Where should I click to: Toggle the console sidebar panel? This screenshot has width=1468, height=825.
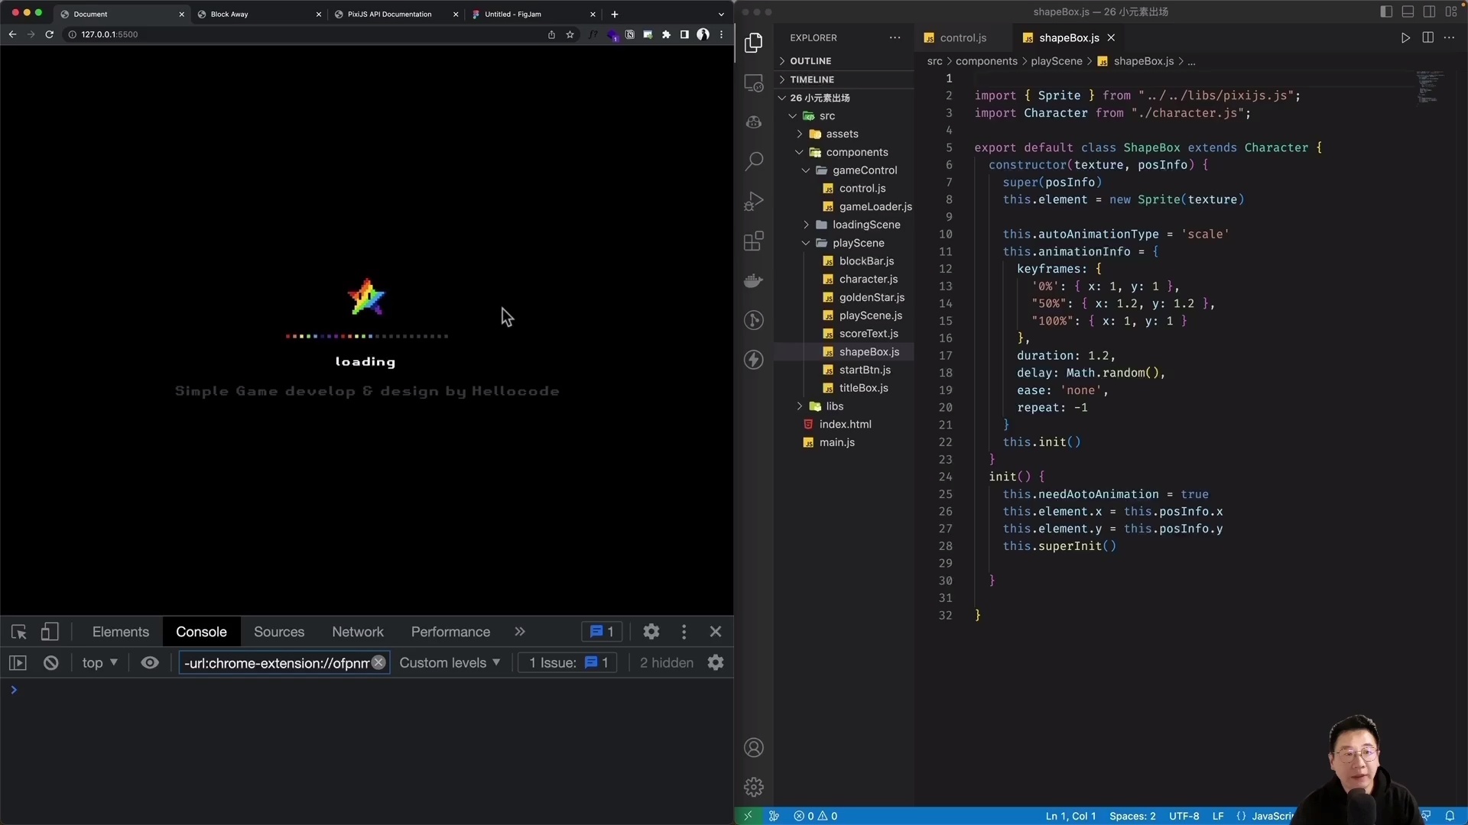(x=18, y=663)
